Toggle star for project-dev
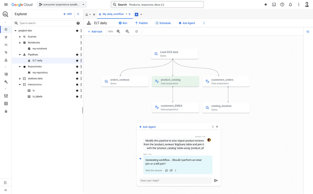This screenshot has width=313, height=194. tap(77, 31)
